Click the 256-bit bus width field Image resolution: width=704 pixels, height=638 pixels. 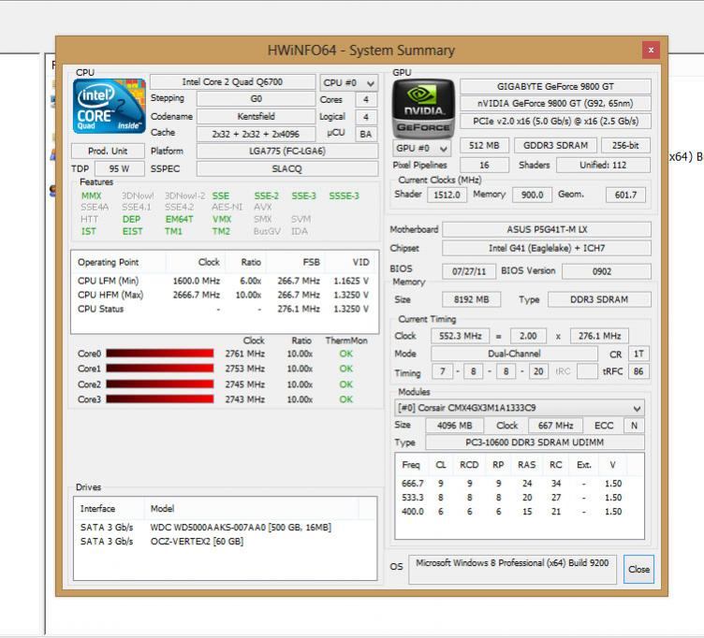pos(625,145)
